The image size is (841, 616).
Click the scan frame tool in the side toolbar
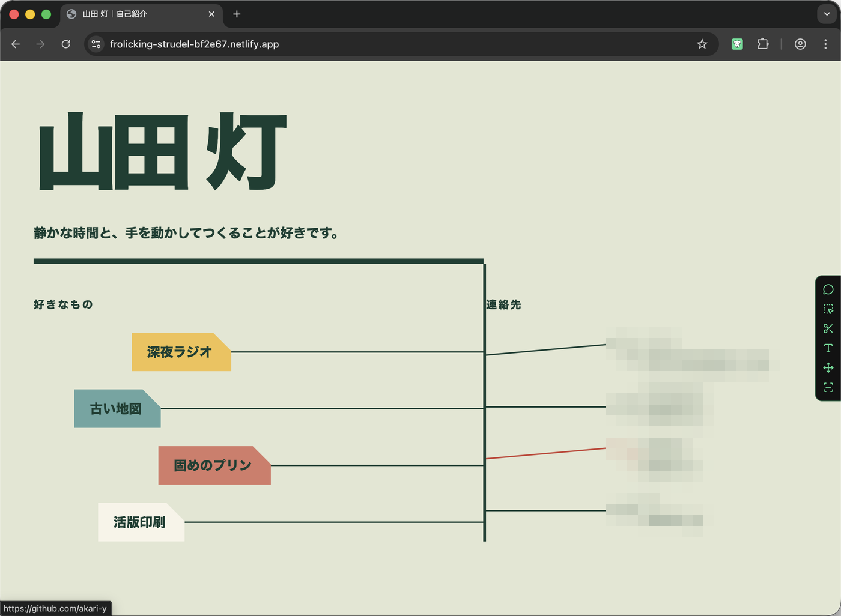click(x=828, y=387)
